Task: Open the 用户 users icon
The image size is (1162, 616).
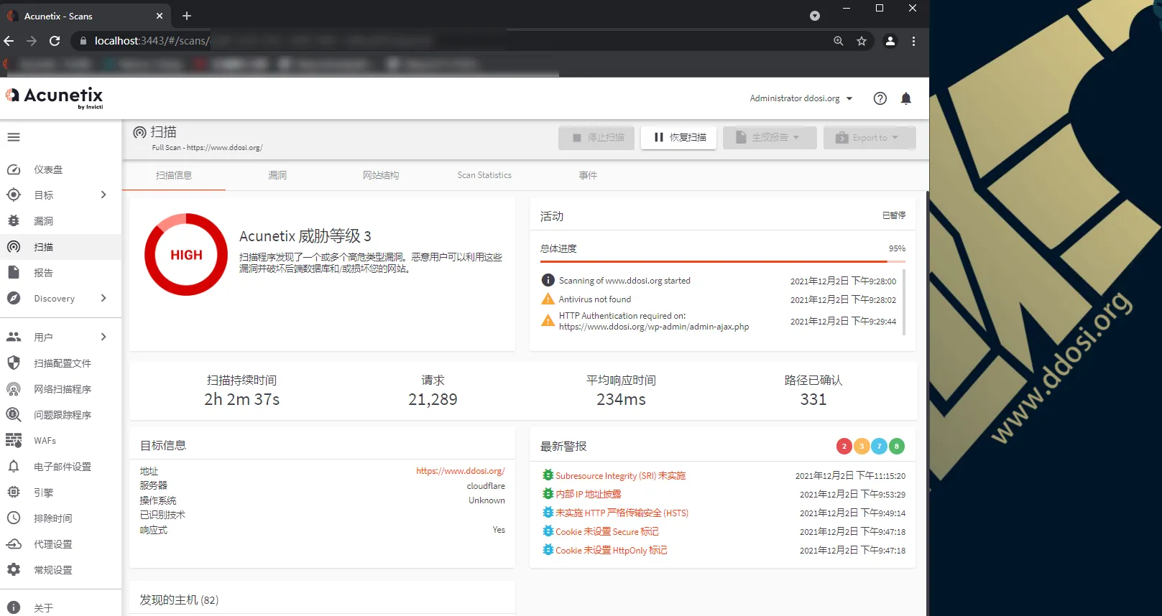Action: coord(14,337)
